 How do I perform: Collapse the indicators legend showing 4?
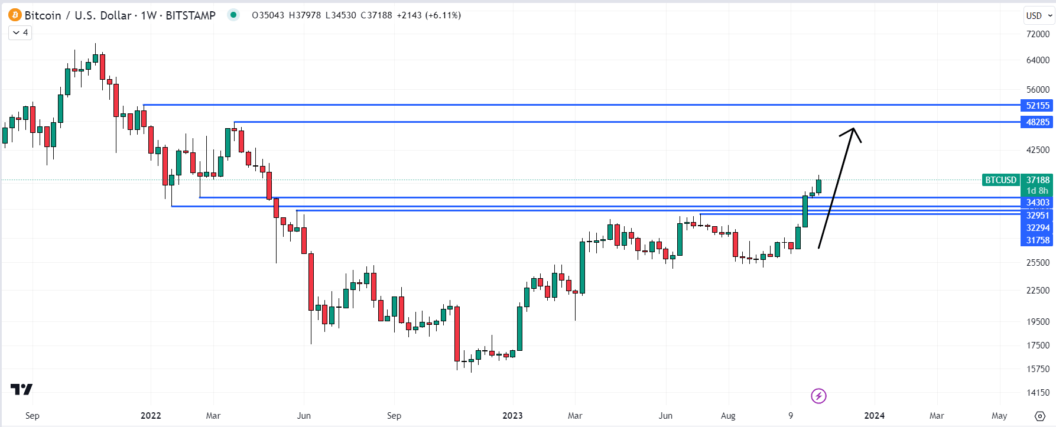(20, 32)
